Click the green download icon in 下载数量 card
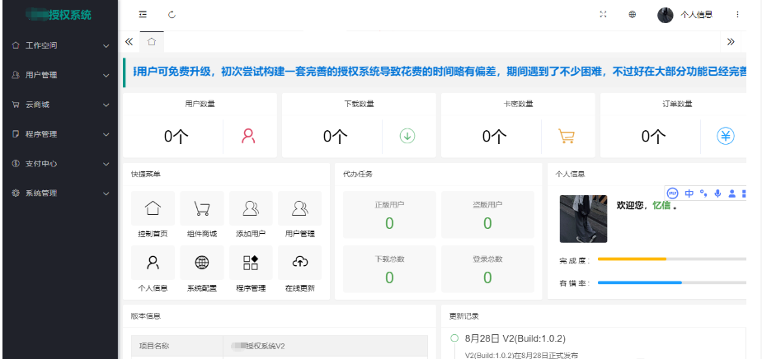 (407, 137)
